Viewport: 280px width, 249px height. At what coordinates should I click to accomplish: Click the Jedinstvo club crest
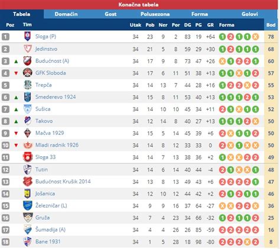coord(28,48)
